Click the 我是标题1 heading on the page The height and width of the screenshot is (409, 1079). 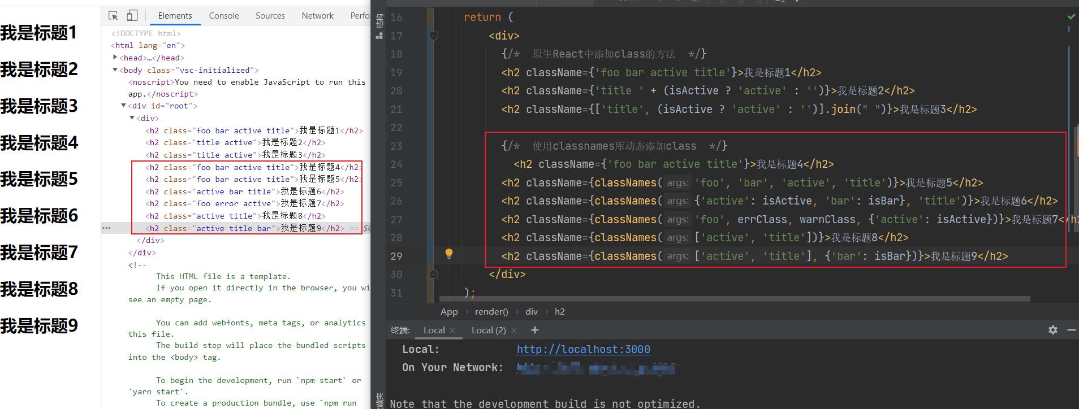pyautogui.click(x=38, y=33)
